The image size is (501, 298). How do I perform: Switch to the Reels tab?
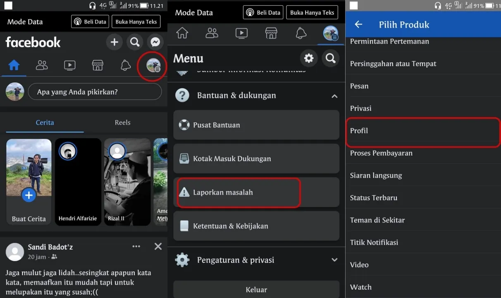[x=122, y=123]
